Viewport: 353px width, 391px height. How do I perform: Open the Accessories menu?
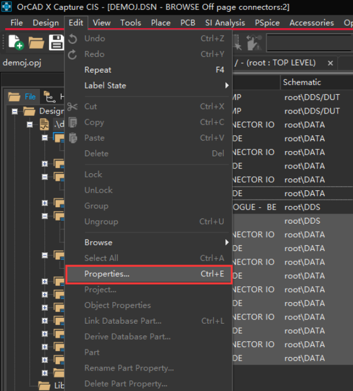coord(311,23)
